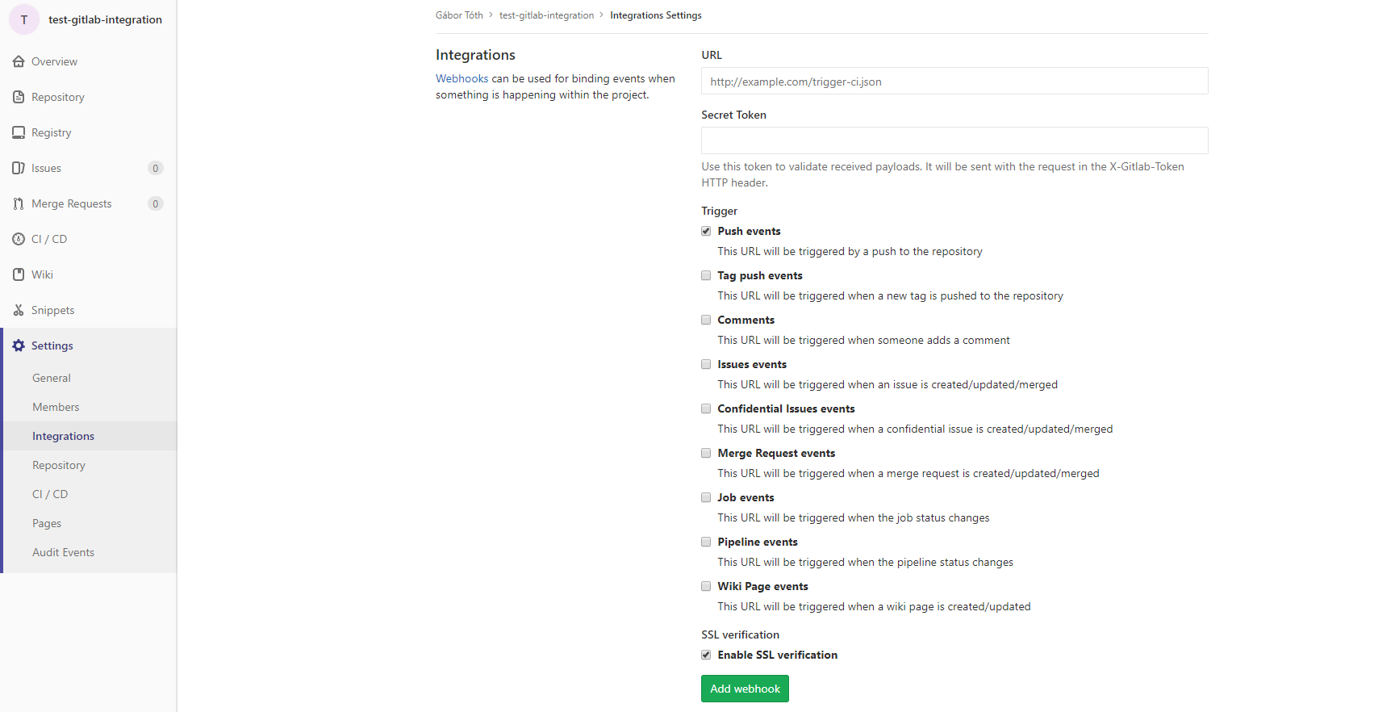Click the Snippets scissors icon
Screen dimensions: 1395x712
coord(19,310)
